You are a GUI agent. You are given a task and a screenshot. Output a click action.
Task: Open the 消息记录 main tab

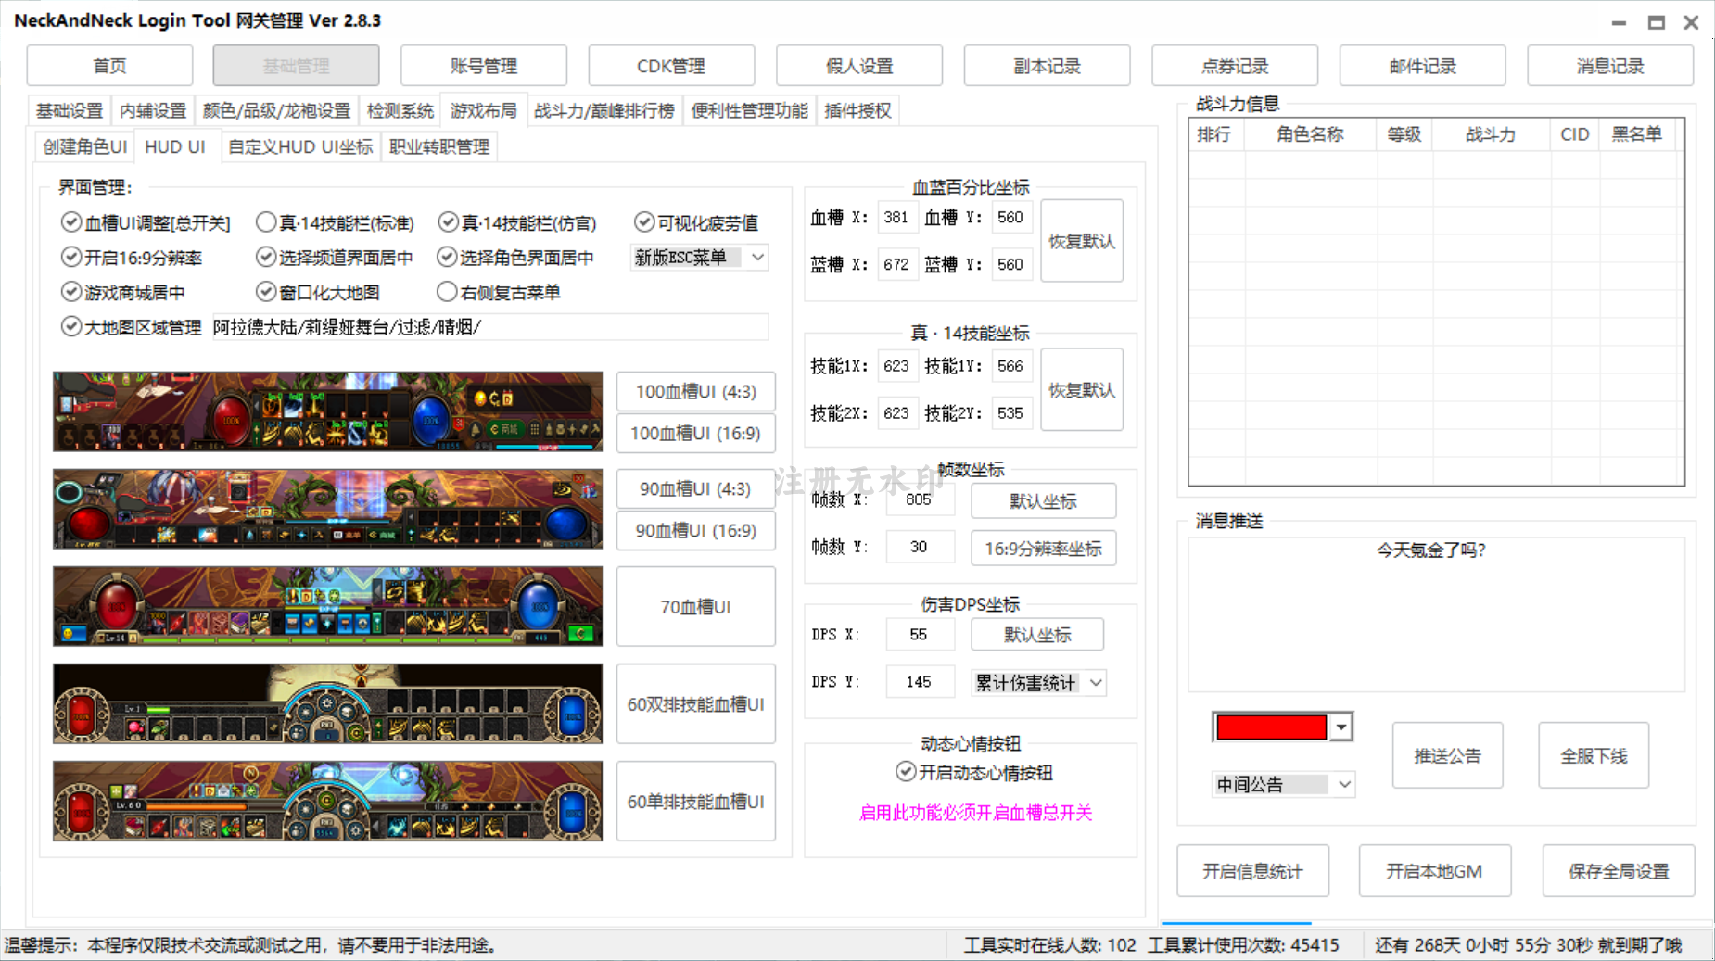[1610, 66]
